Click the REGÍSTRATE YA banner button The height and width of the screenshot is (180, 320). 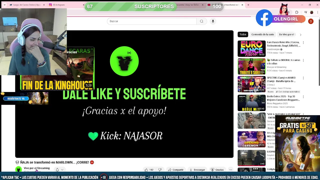click(16, 98)
